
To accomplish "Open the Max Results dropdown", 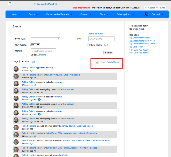I will point(35,45).
